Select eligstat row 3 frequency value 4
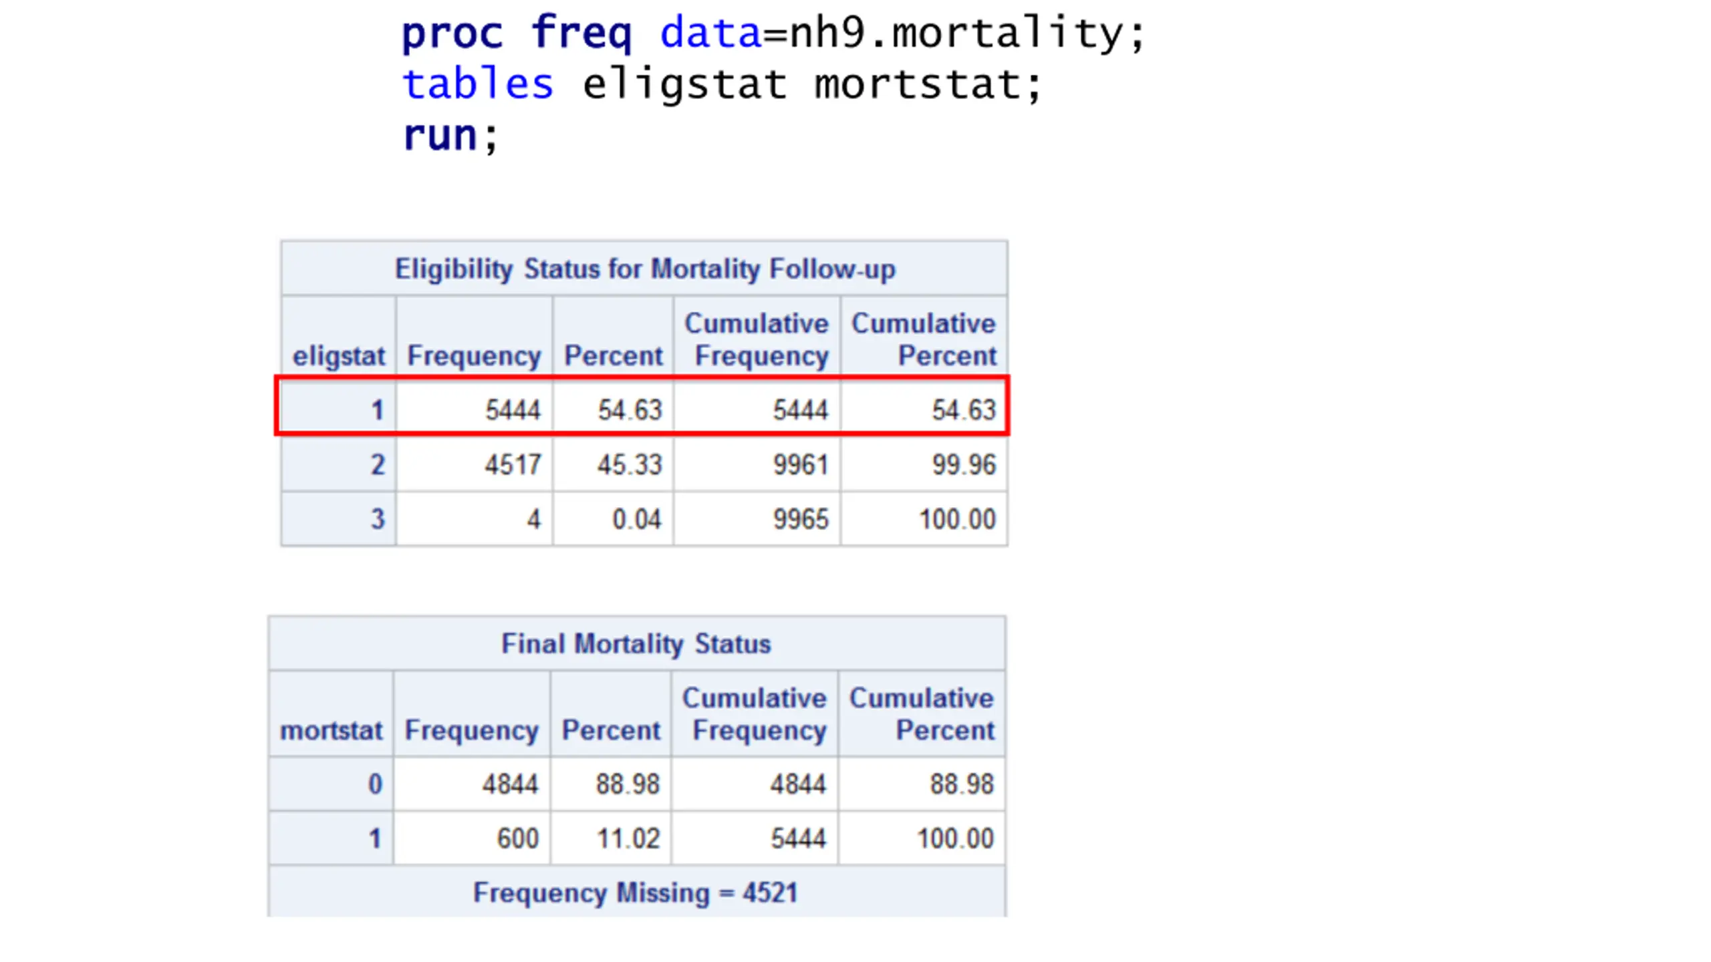The height and width of the screenshot is (962, 1711). pyautogui.click(x=533, y=519)
